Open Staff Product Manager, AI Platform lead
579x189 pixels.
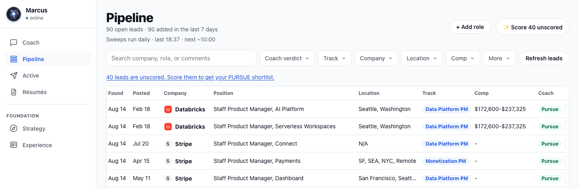click(259, 109)
